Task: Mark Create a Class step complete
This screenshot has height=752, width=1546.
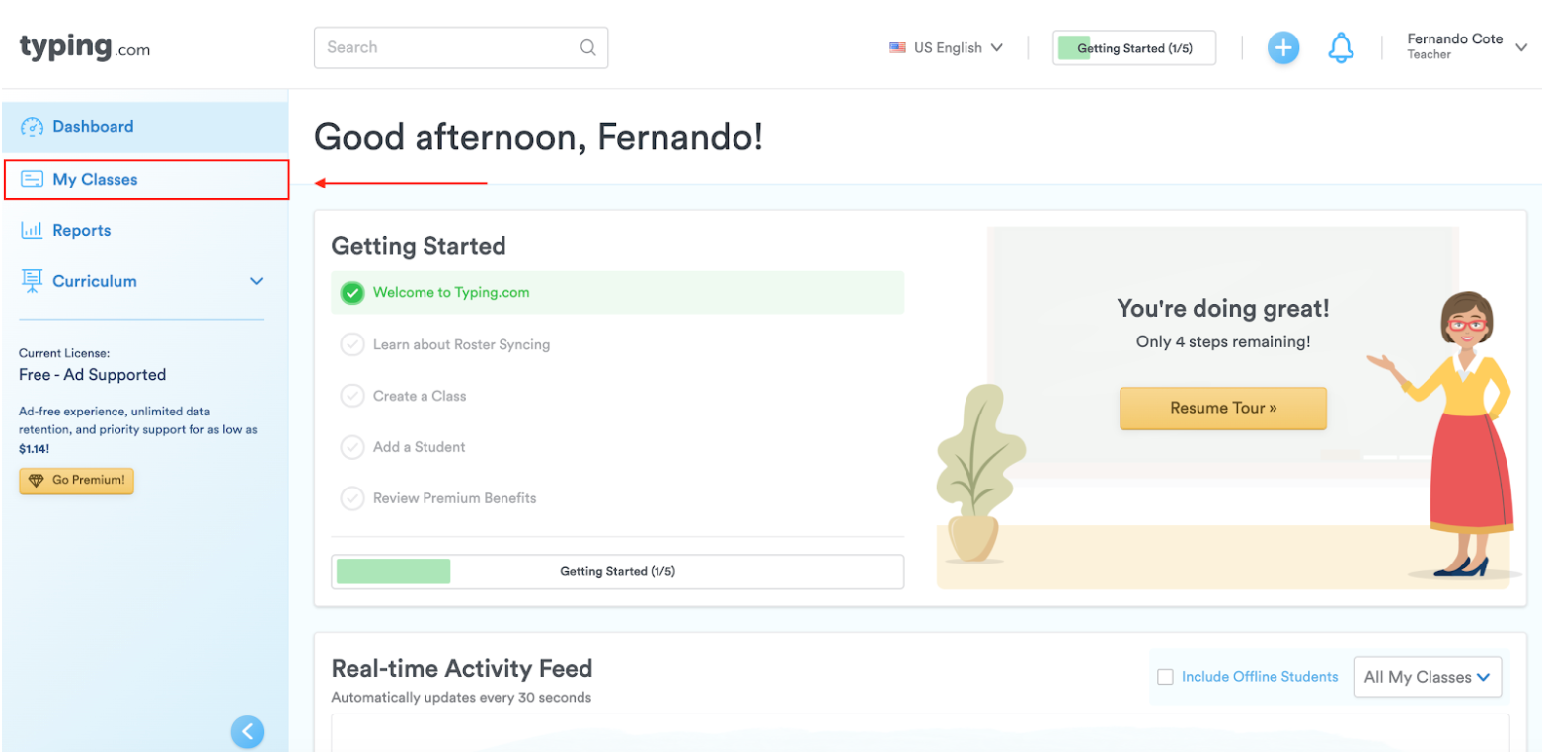Action: coord(352,396)
